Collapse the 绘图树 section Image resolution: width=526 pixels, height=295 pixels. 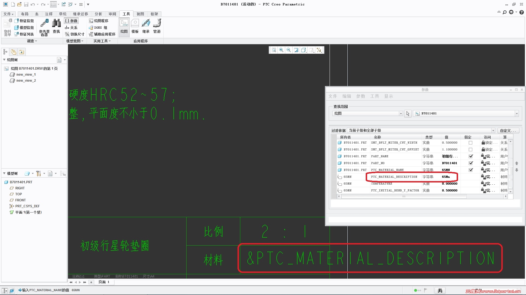[4, 60]
